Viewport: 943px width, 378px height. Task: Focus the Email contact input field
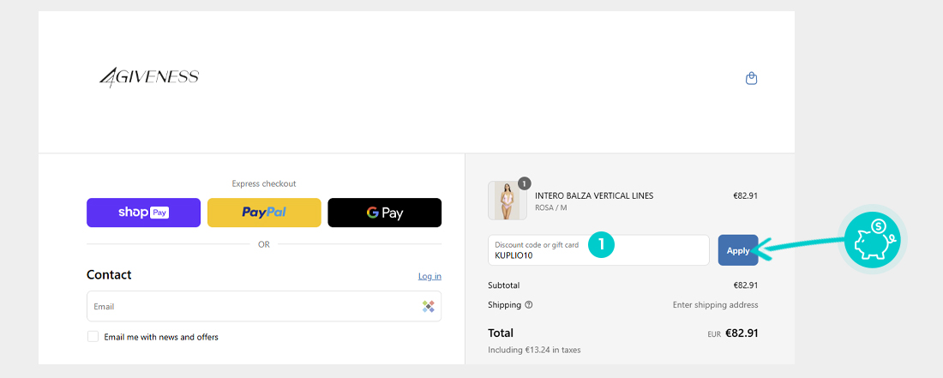click(x=264, y=307)
